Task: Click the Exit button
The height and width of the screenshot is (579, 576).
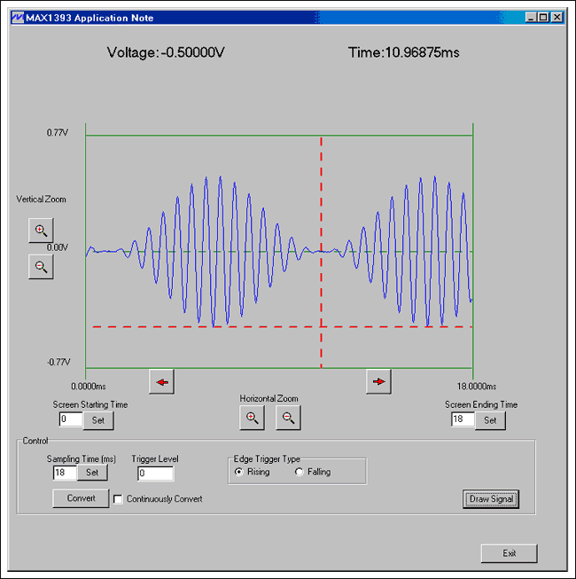Action: point(509,553)
